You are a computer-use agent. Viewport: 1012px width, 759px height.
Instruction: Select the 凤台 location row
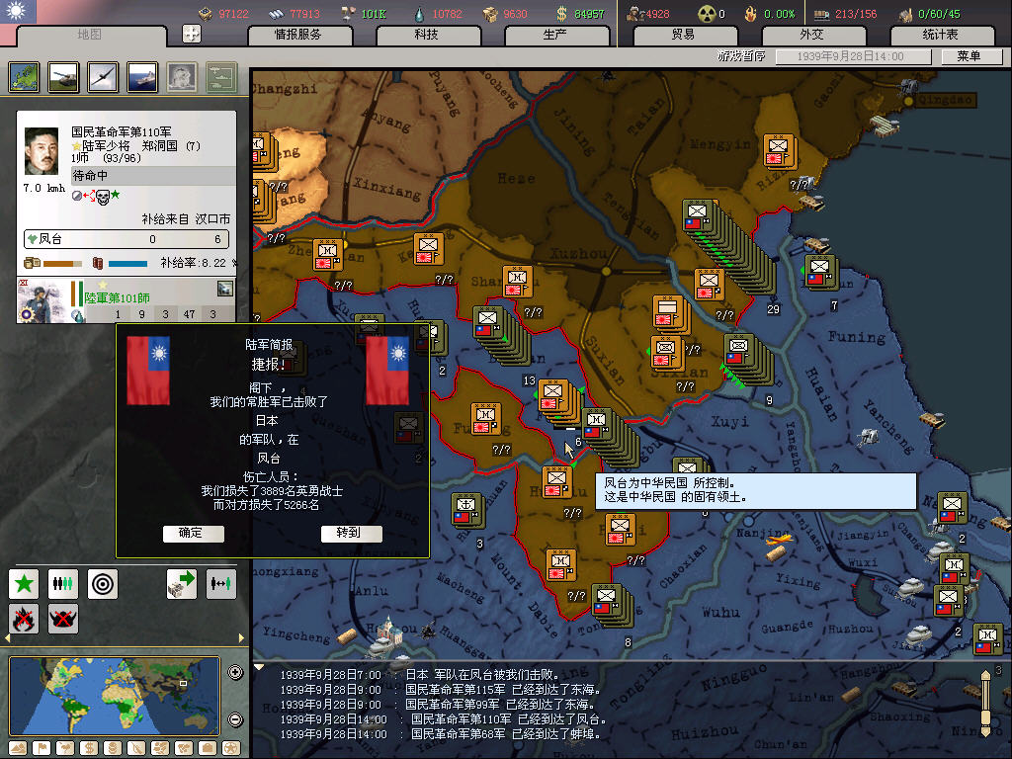(126, 239)
